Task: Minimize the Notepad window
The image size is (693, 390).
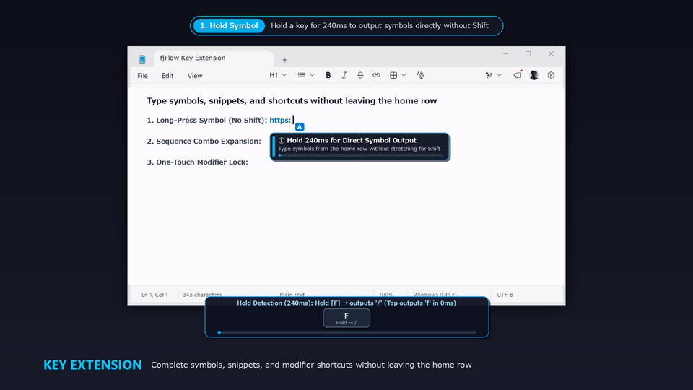Action: coord(505,54)
